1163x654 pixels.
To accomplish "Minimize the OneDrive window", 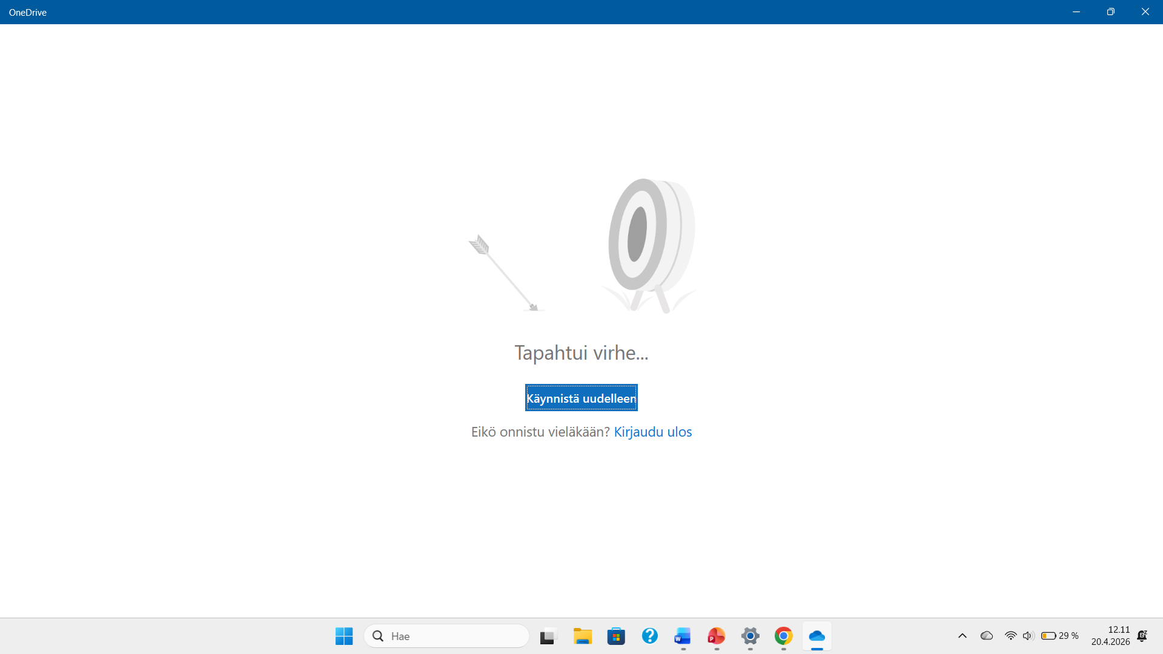I will pos(1076,12).
